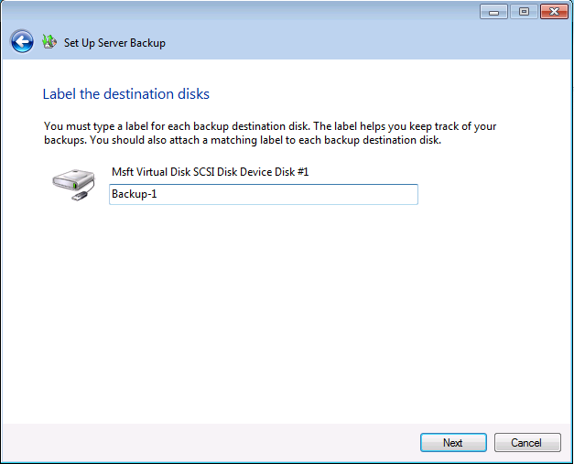Close the wizard with the red X
Screen dimensions: 574x464
[555, 12]
